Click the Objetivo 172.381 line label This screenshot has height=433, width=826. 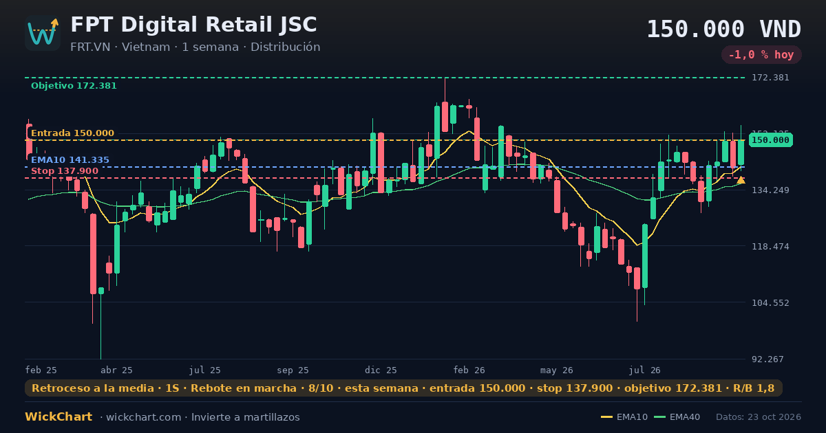(x=74, y=86)
